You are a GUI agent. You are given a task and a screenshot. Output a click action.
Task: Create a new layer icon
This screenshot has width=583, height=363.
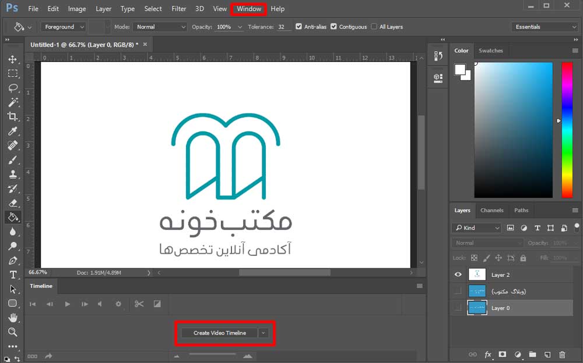(x=547, y=354)
